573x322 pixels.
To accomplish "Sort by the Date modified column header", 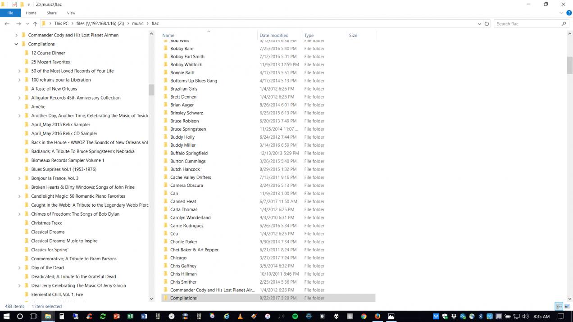I will coord(274,35).
